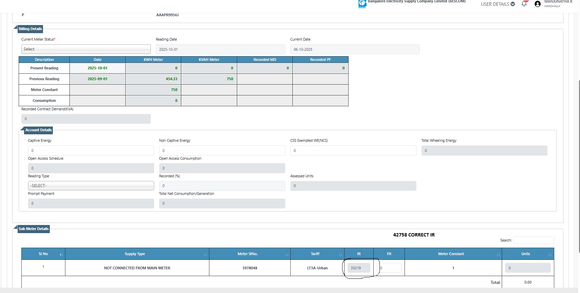Sort table by Meter SlNo. column arrows
The width and height of the screenshot is (580, 293).
tap(287, 254)
